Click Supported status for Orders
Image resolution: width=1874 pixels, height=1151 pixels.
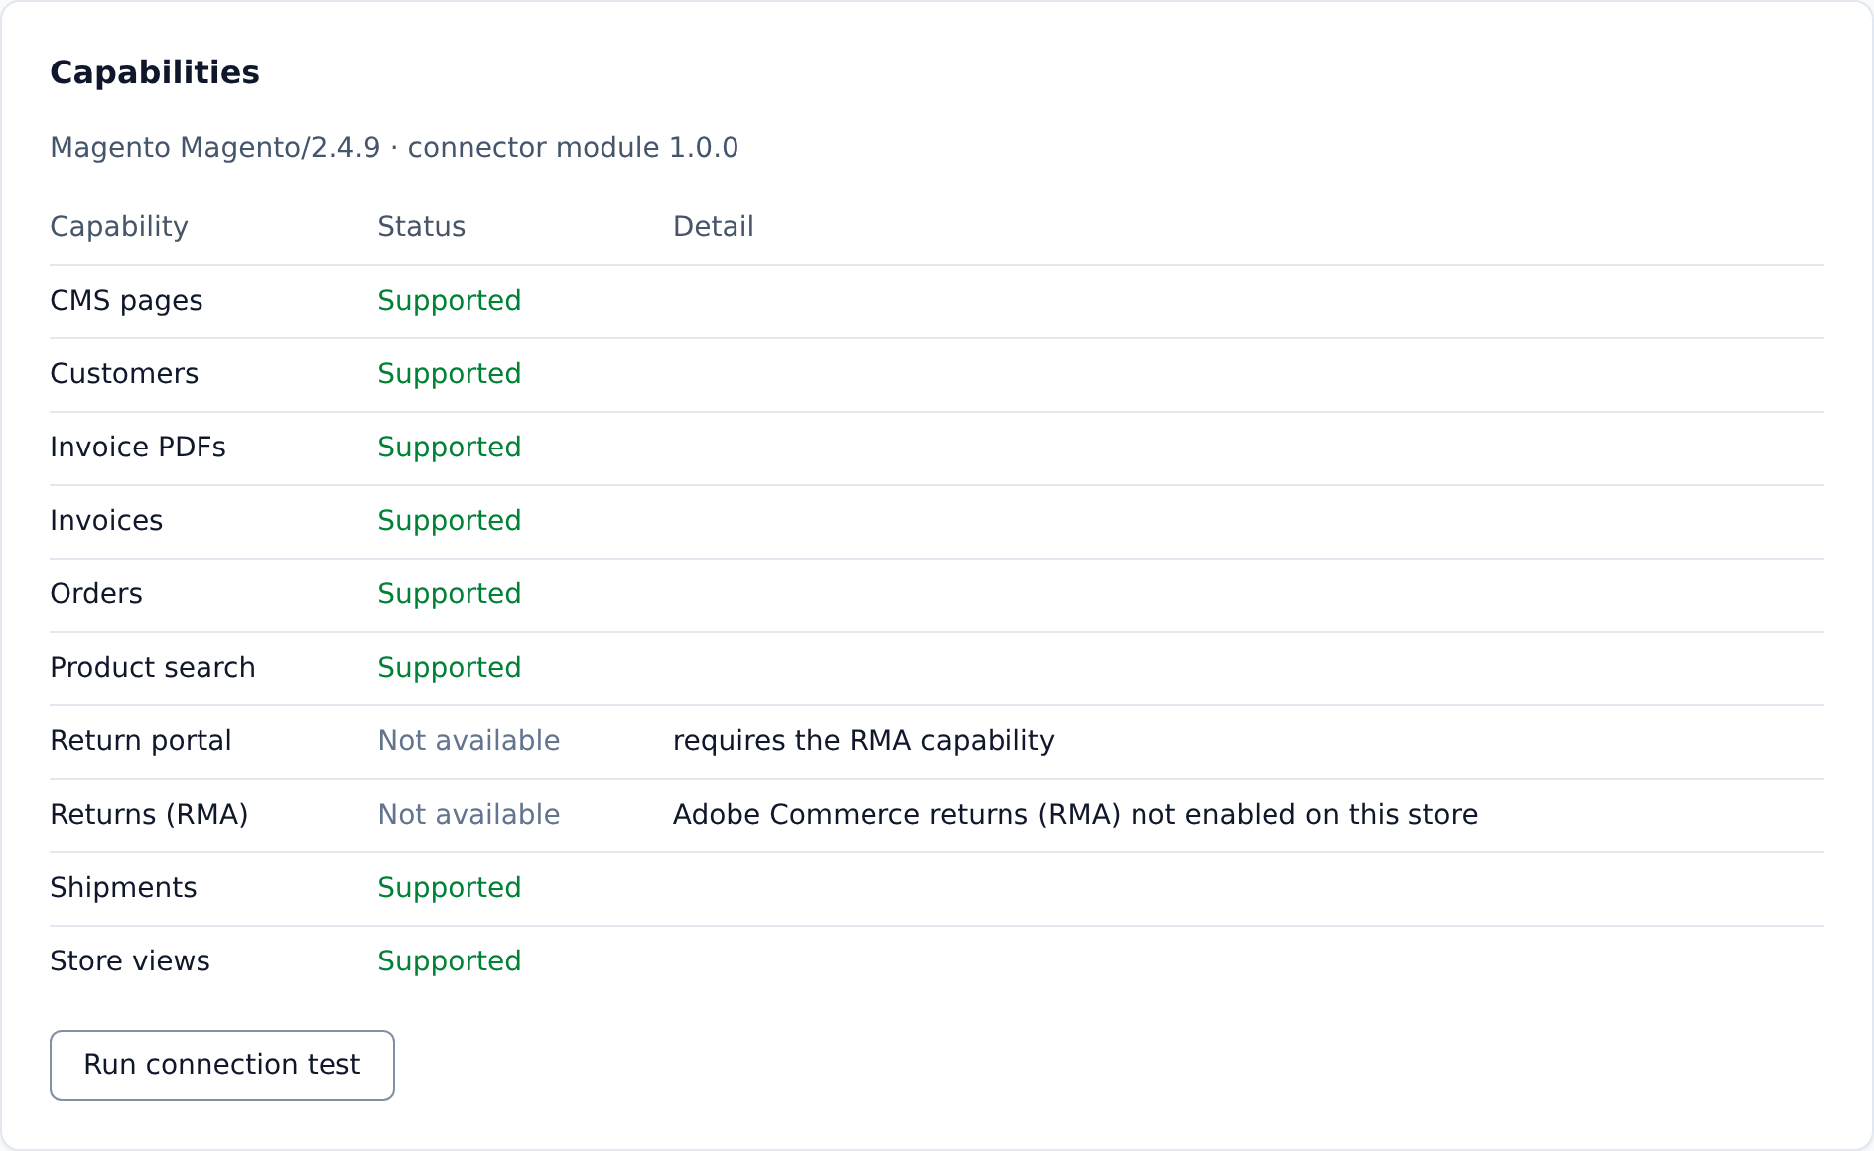click(450, 594)
